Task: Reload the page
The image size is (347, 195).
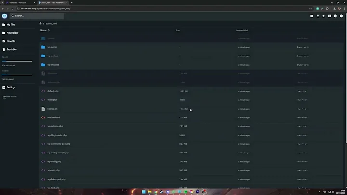Action: tap(13, 8)
